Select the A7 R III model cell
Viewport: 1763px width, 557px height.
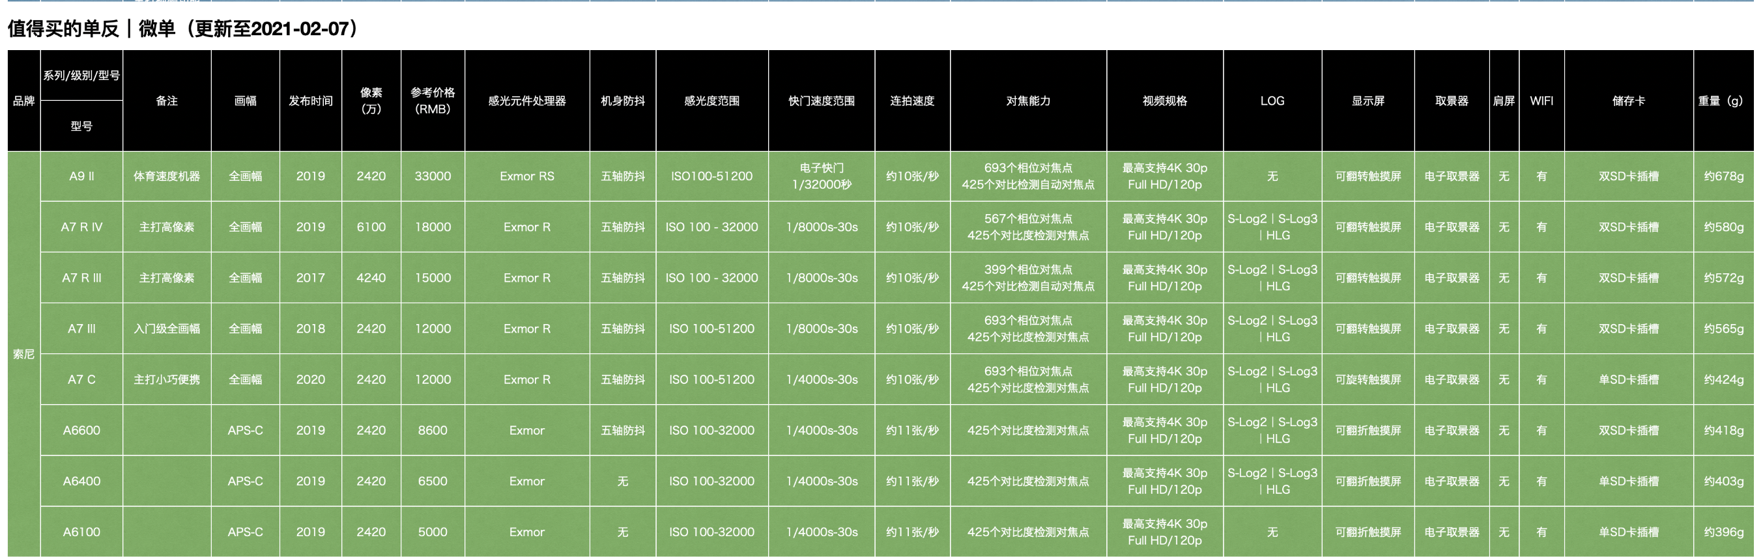tap(81, 277)
